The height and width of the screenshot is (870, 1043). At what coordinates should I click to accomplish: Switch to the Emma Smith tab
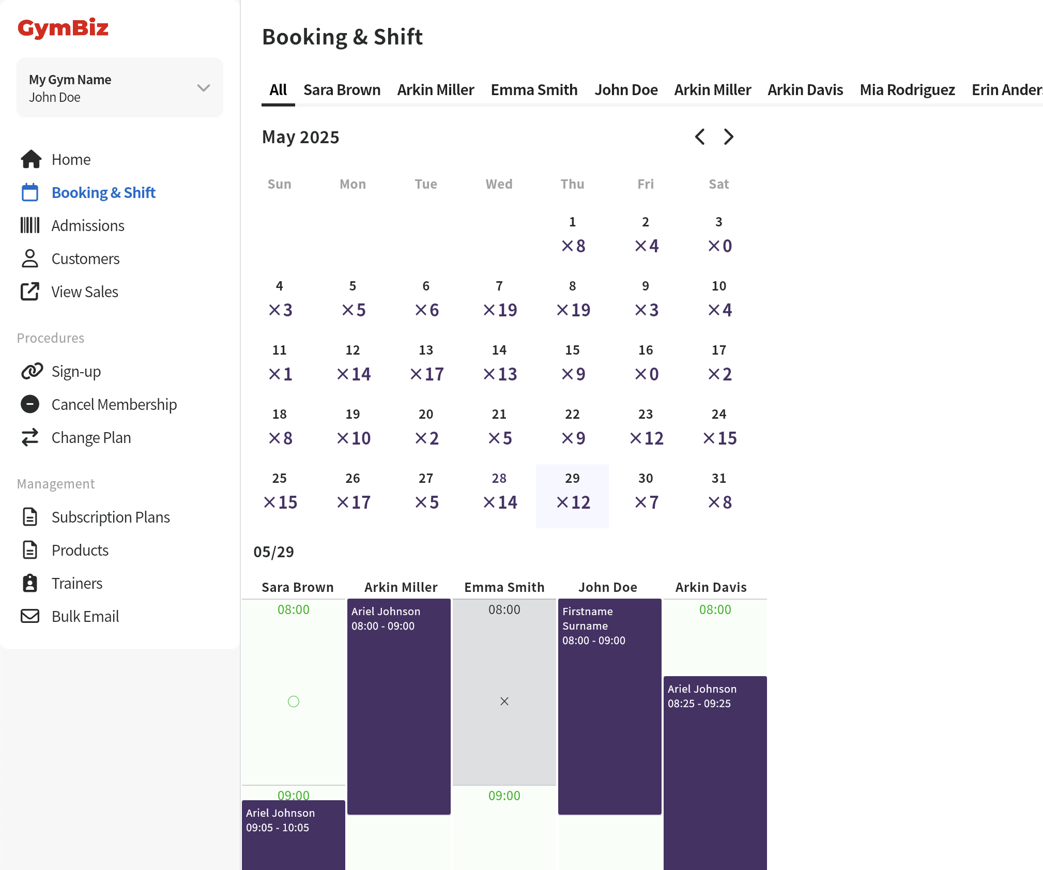[534, 90]
